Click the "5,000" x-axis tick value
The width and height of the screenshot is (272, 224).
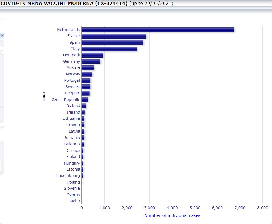pyautogui.click(x=195, y=208)
